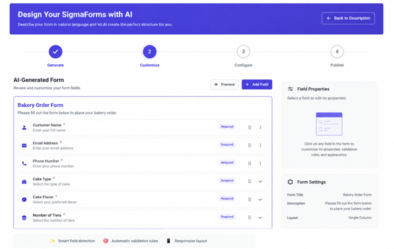
Task: Click the Required badge on Phone Number
Action: (227, 163)
